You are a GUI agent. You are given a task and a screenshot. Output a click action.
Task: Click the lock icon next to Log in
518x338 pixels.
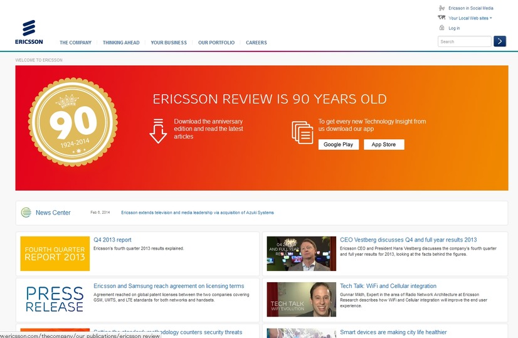pyautogui.click(x=441, y=28)
